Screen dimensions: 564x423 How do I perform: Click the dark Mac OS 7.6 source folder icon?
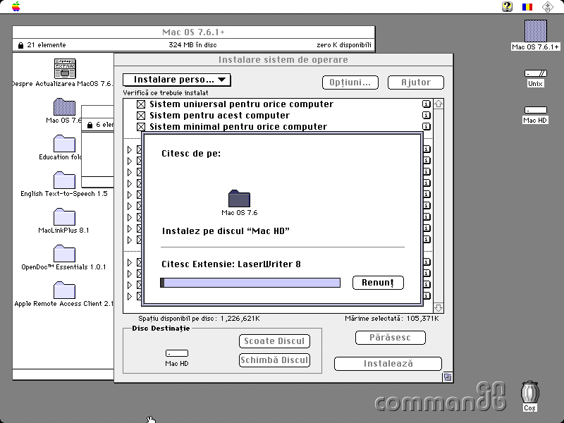click(239, 198)
